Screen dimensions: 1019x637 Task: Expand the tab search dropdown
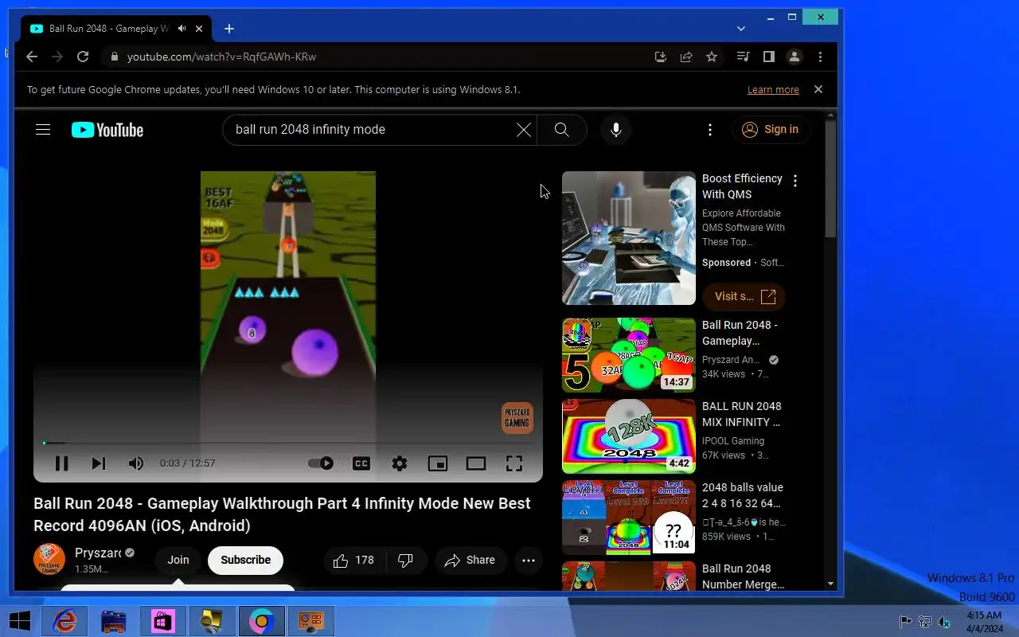click(741, 29)
